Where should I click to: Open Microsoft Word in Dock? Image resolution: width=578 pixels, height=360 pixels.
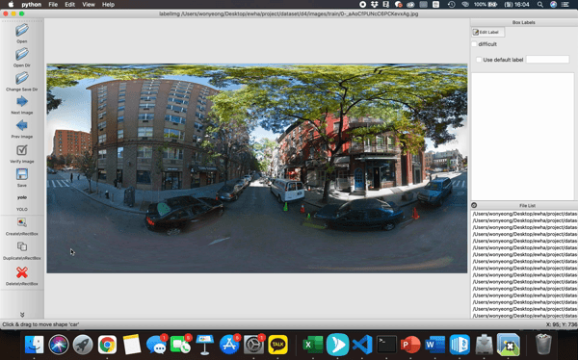click(435, 345)
